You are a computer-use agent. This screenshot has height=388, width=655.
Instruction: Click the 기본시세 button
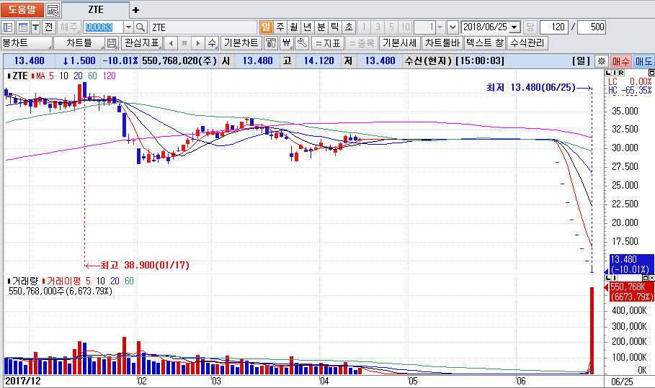click(400, 43)
